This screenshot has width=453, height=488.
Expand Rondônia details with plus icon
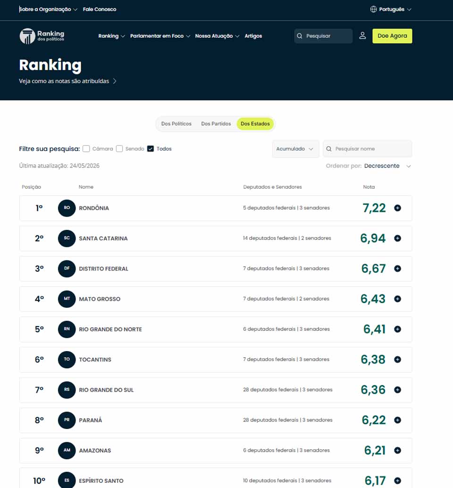[x=397, y=208]
